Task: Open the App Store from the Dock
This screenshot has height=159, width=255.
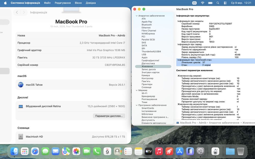Action: pyautogui.click(x=180, y=151)
